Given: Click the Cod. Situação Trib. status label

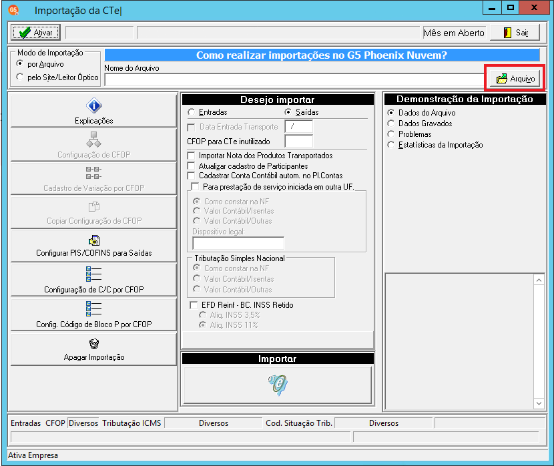Looking at the screenshot, I should point(299,423).
